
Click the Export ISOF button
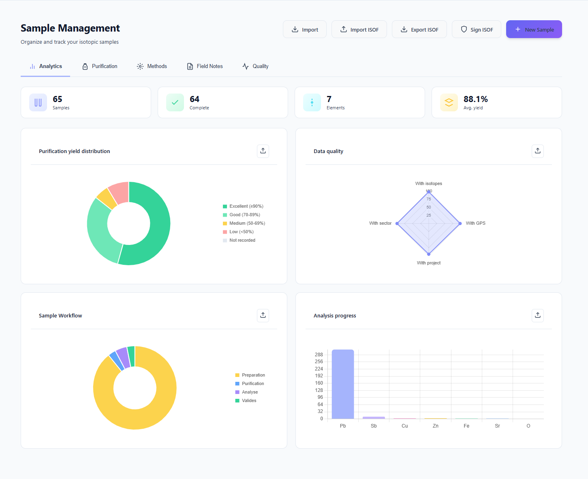419,29
